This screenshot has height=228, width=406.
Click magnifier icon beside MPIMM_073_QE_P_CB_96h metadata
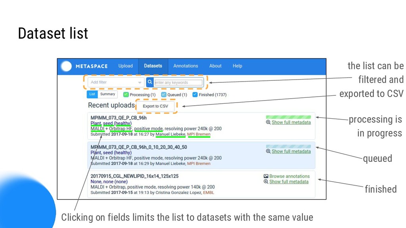pyautogui.click(x=268, y=122)
